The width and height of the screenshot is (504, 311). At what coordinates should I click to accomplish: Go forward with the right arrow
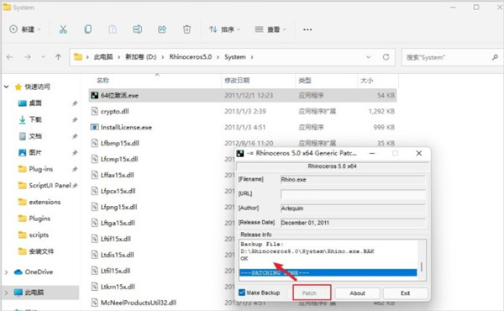click(x=28, y=57)
